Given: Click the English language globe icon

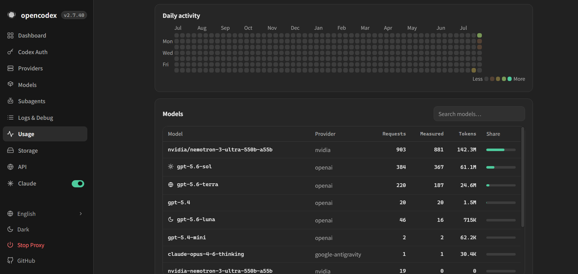Looking at the screenshot, I should (x=10, y=214).
